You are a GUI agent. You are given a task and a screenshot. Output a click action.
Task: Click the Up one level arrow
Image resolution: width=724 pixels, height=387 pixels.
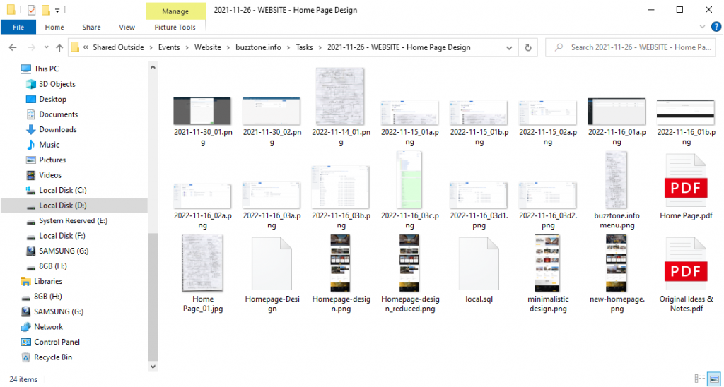click(59, 47)
